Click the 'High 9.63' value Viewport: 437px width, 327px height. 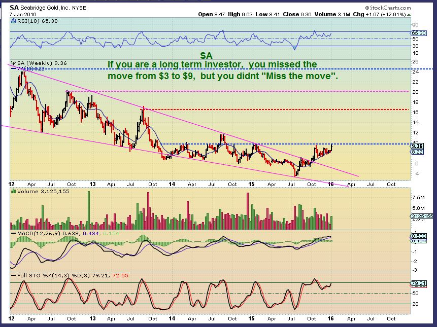(240, 14)
